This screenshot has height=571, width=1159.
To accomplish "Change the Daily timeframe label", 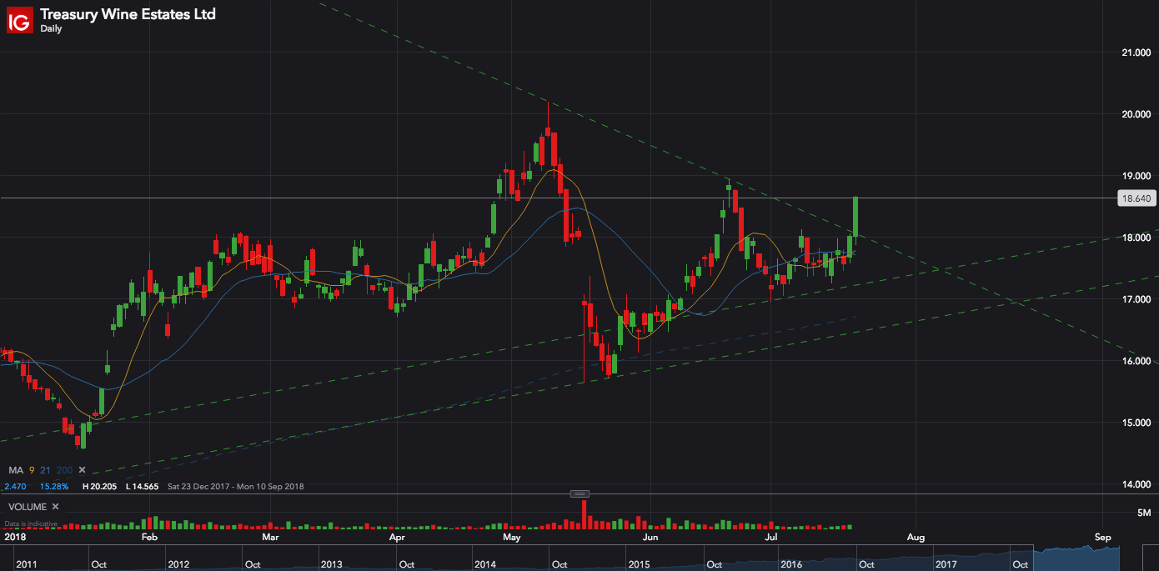I will click(51, 28).
